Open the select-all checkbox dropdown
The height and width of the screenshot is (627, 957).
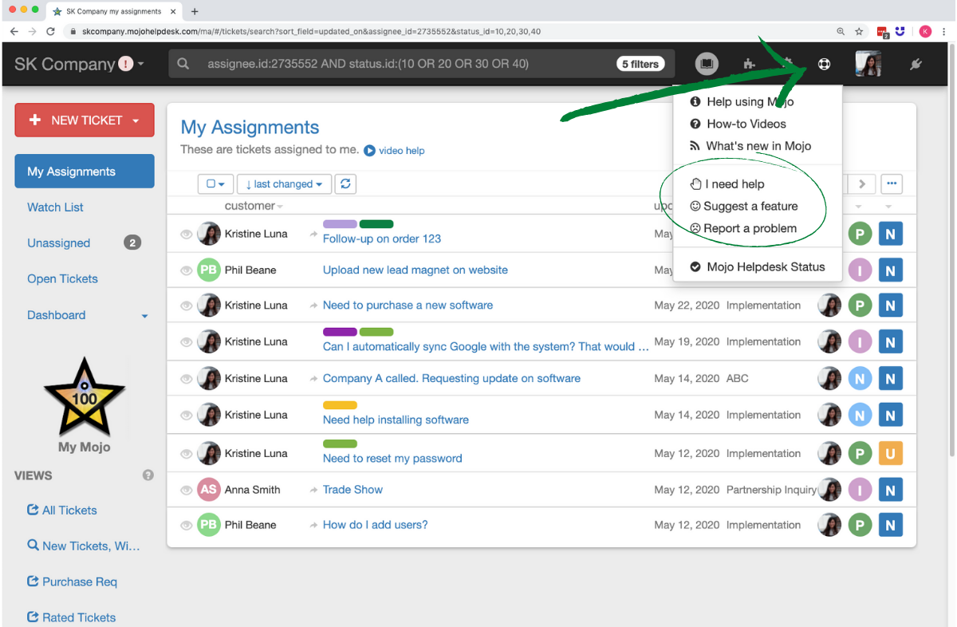(x=215, y=183)
